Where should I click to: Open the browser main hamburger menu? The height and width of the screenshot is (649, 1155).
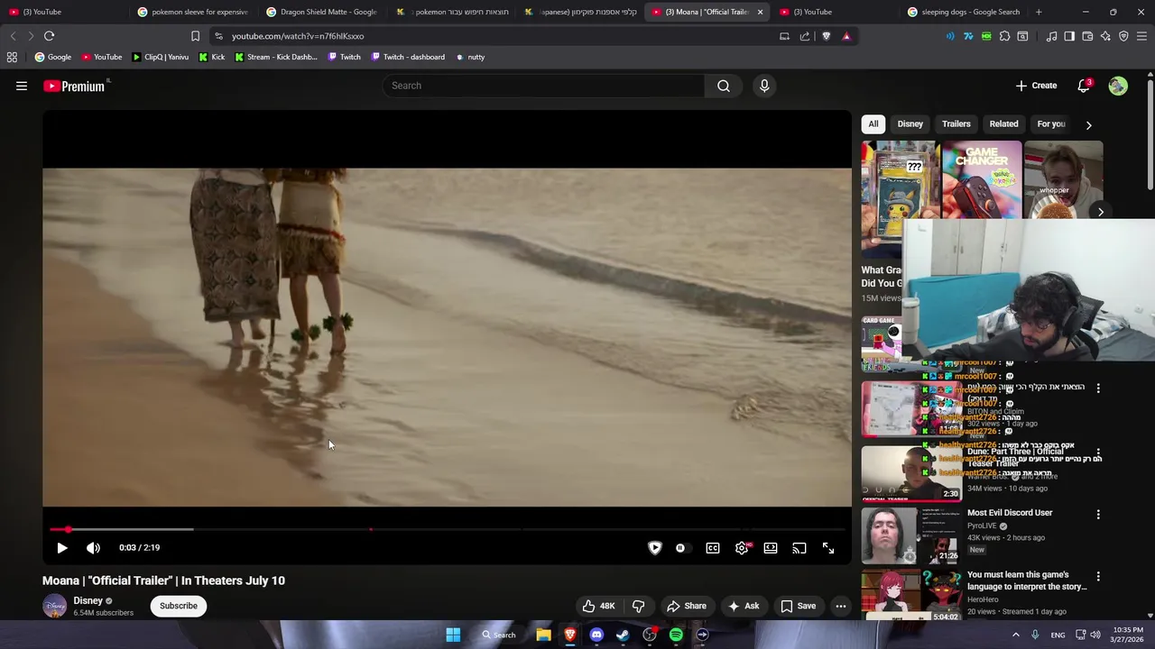tap(1142, 36)
